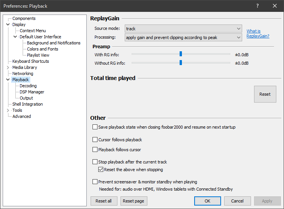The height and width of the screenshot is (209, 284).
Task: Click the Cancel button
Action: pyautogui.click(x=237, y=201)
